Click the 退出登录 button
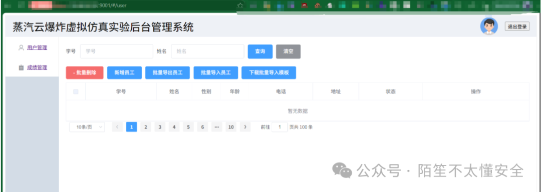 click(517, 26)
